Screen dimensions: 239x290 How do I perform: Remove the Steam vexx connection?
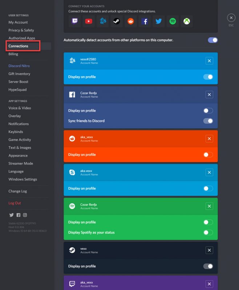click(209, 250)
